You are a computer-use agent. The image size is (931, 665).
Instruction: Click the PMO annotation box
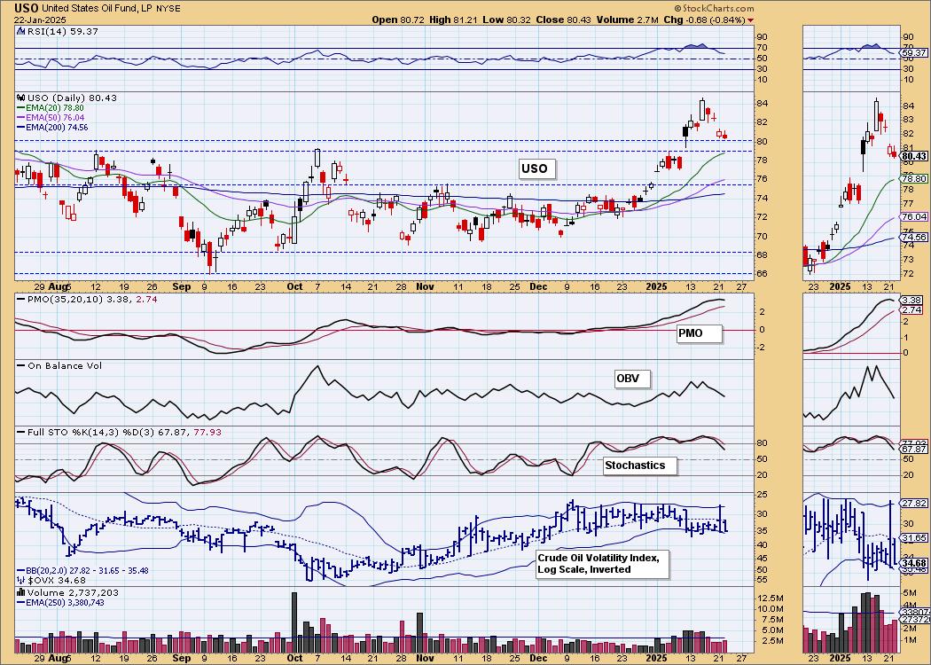[700, 333]
